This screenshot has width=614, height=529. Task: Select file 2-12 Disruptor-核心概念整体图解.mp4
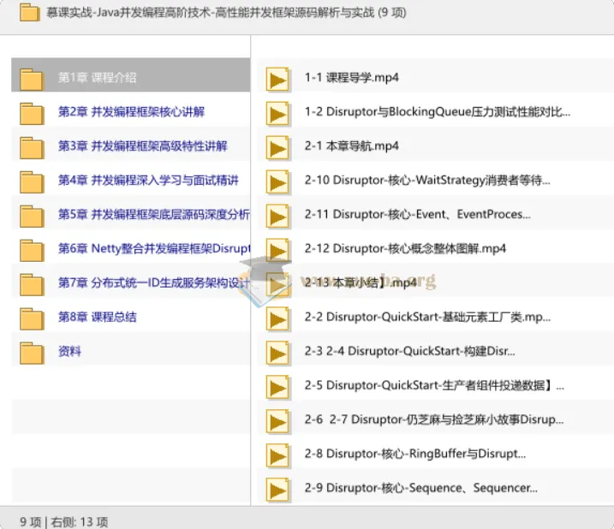(405, 248)
